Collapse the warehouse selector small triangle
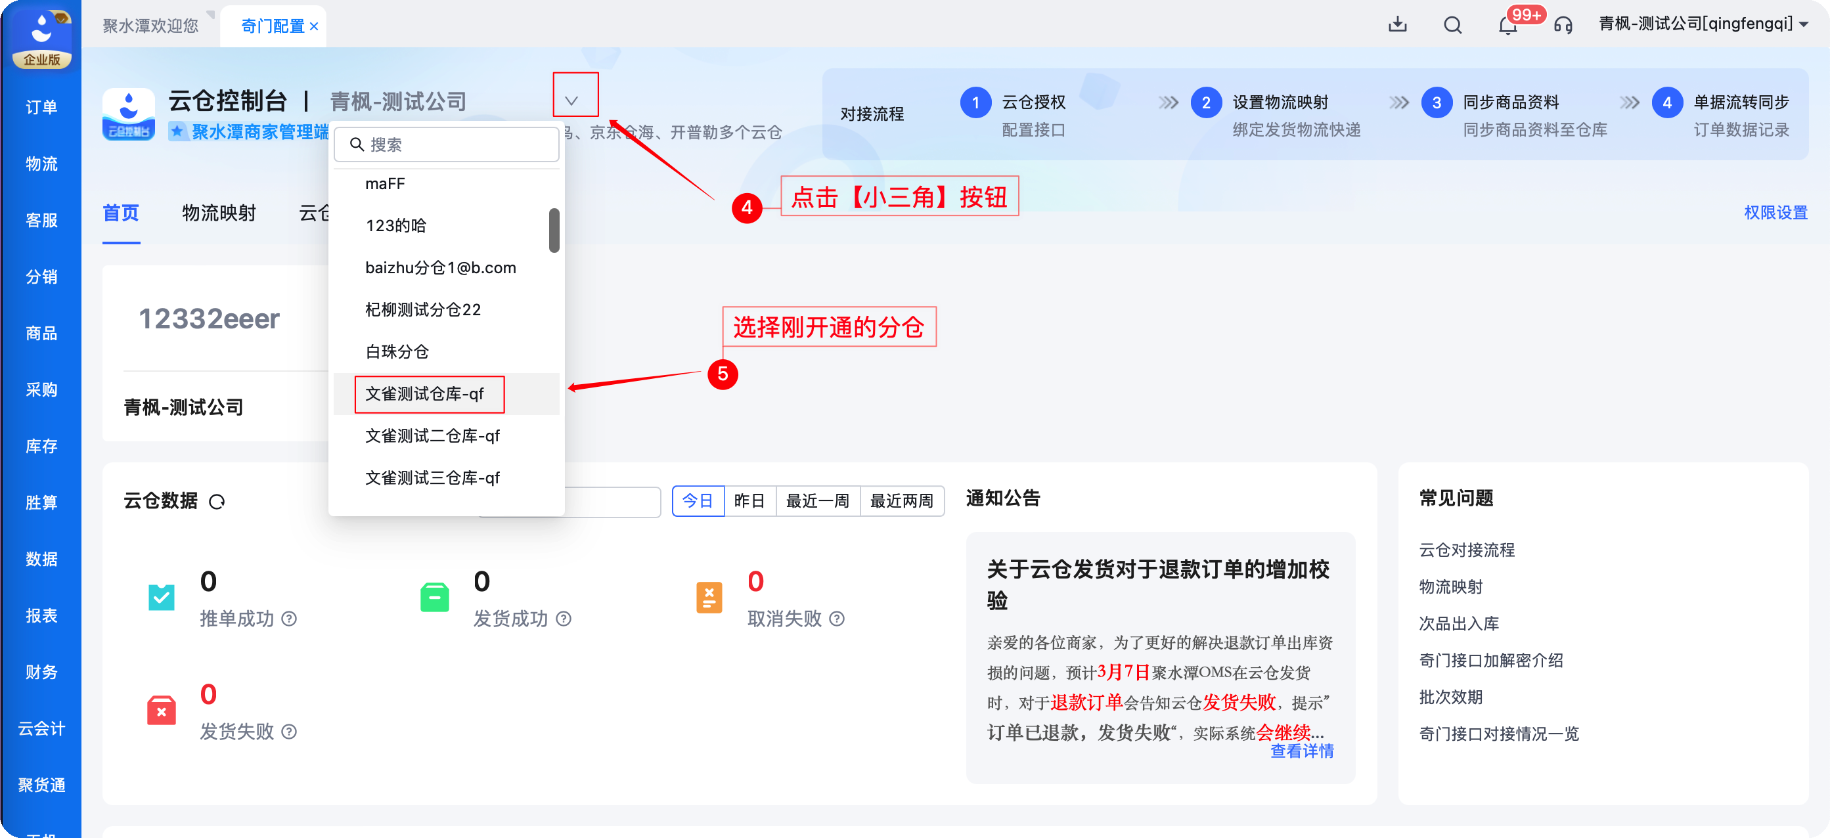Screen dimensions: 1830x838 click(572, 101)
